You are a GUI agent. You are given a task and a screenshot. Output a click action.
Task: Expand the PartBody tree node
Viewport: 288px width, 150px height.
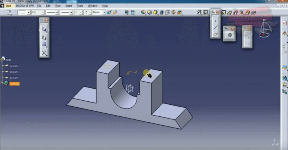2,83
